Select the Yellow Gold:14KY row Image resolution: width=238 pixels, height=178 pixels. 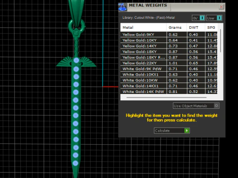[x=169, y=46]
